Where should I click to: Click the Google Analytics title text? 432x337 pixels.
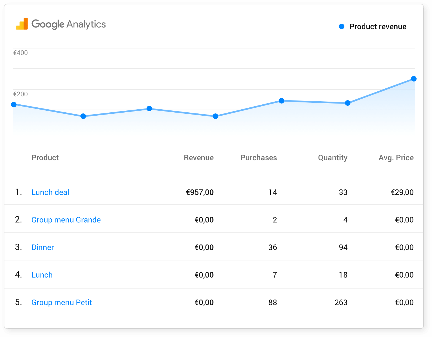point(69,24)
